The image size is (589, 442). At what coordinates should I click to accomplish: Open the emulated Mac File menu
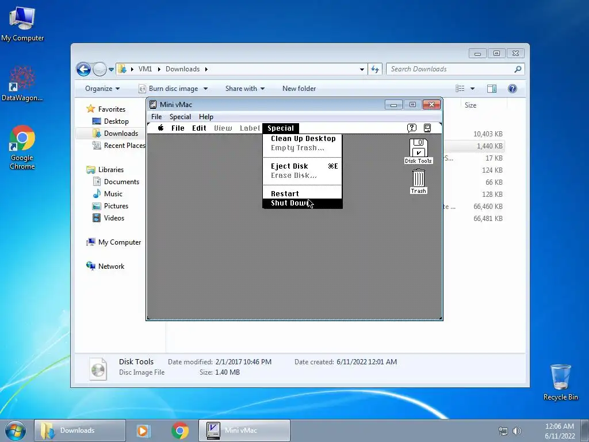pyautogui.click(x=178, y=128)
